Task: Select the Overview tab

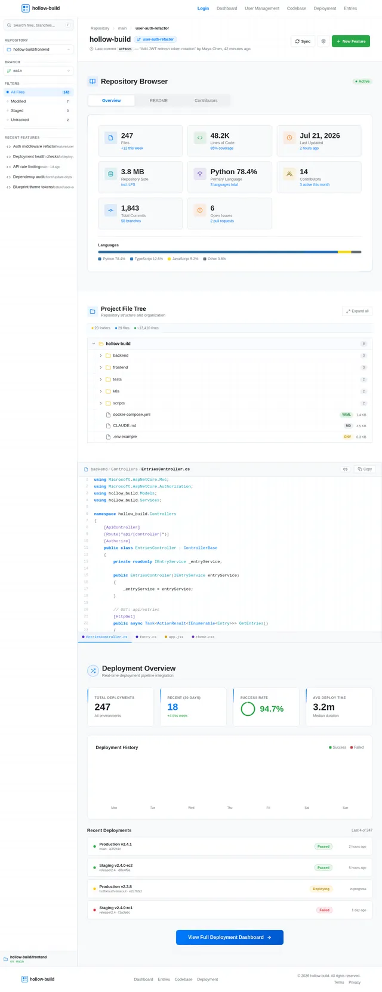Action: 112,101
